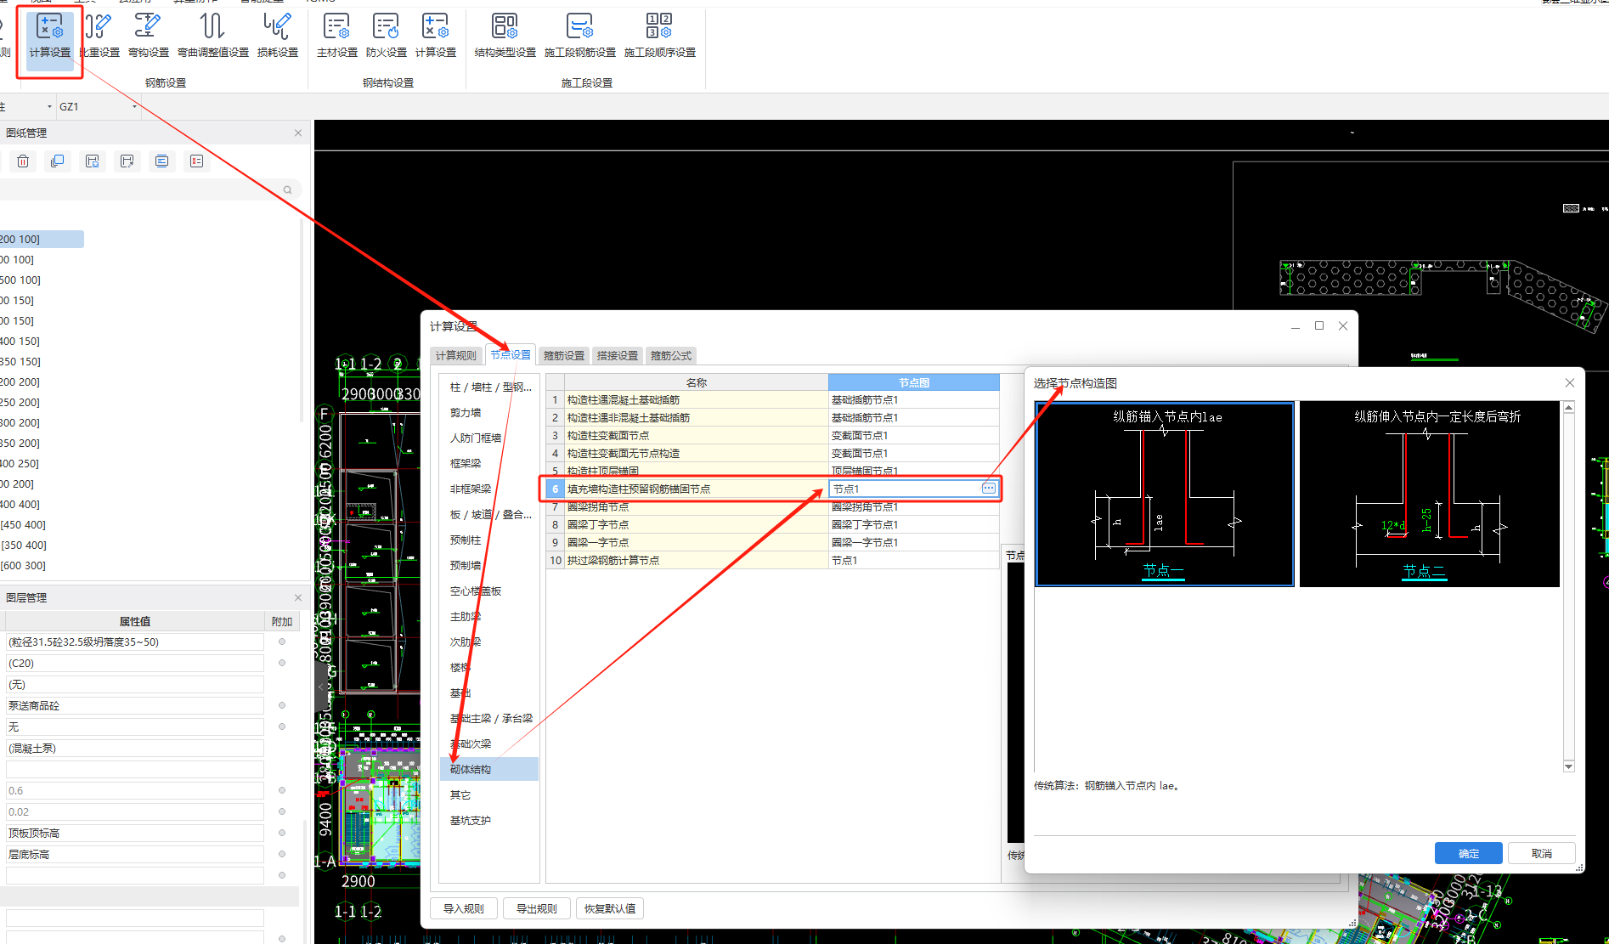Click the search magnifier in 图纸管理 panel
Viewport: 1609px width, 944px height.
coord(288,189)
